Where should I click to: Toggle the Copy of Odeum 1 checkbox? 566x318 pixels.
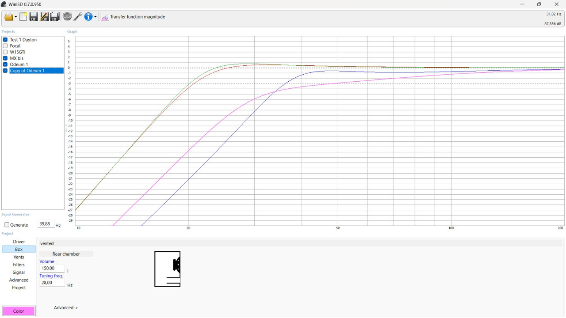(x=5, y=71)
